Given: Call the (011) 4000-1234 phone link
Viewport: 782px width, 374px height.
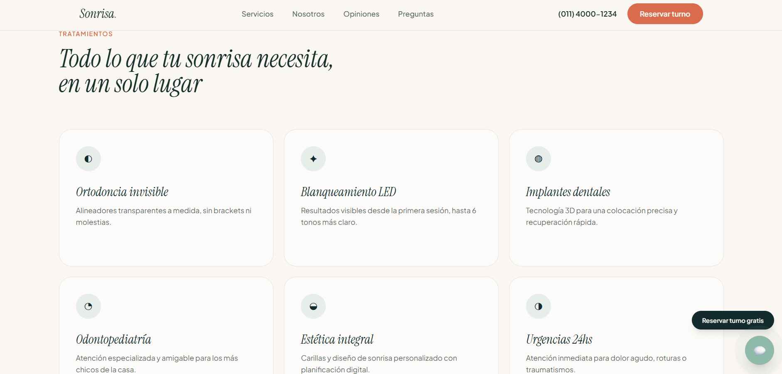Looking at the screenshot, I should 587,14.
